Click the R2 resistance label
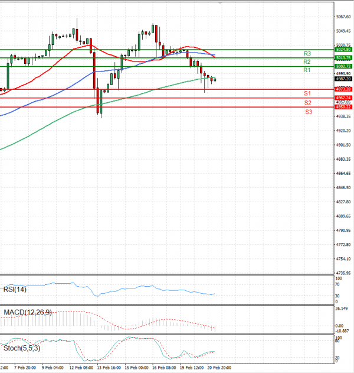354x373 pixels. (307, 62)
